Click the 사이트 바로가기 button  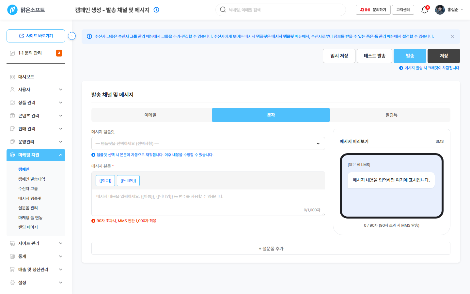pyautogui.click(x=36, y=36)
